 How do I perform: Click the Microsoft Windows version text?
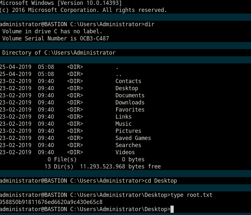click(x=61, y=3)
